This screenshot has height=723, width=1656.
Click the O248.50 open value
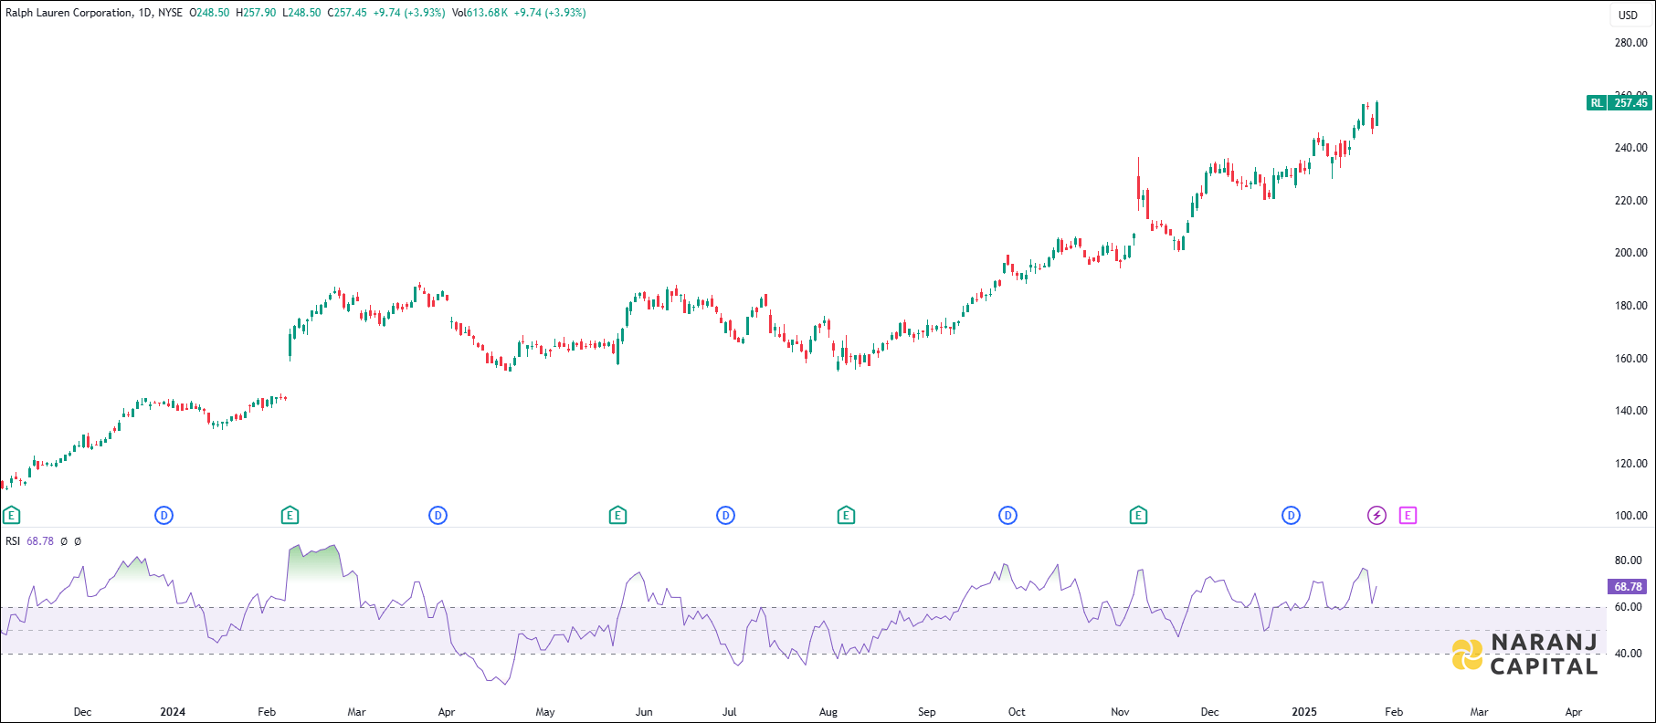pyautogui.click(x=209, y=13)
